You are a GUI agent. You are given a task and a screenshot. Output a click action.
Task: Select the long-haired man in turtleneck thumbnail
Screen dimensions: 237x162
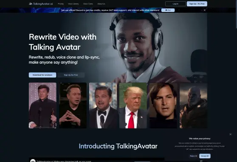[x=163, y=105]
